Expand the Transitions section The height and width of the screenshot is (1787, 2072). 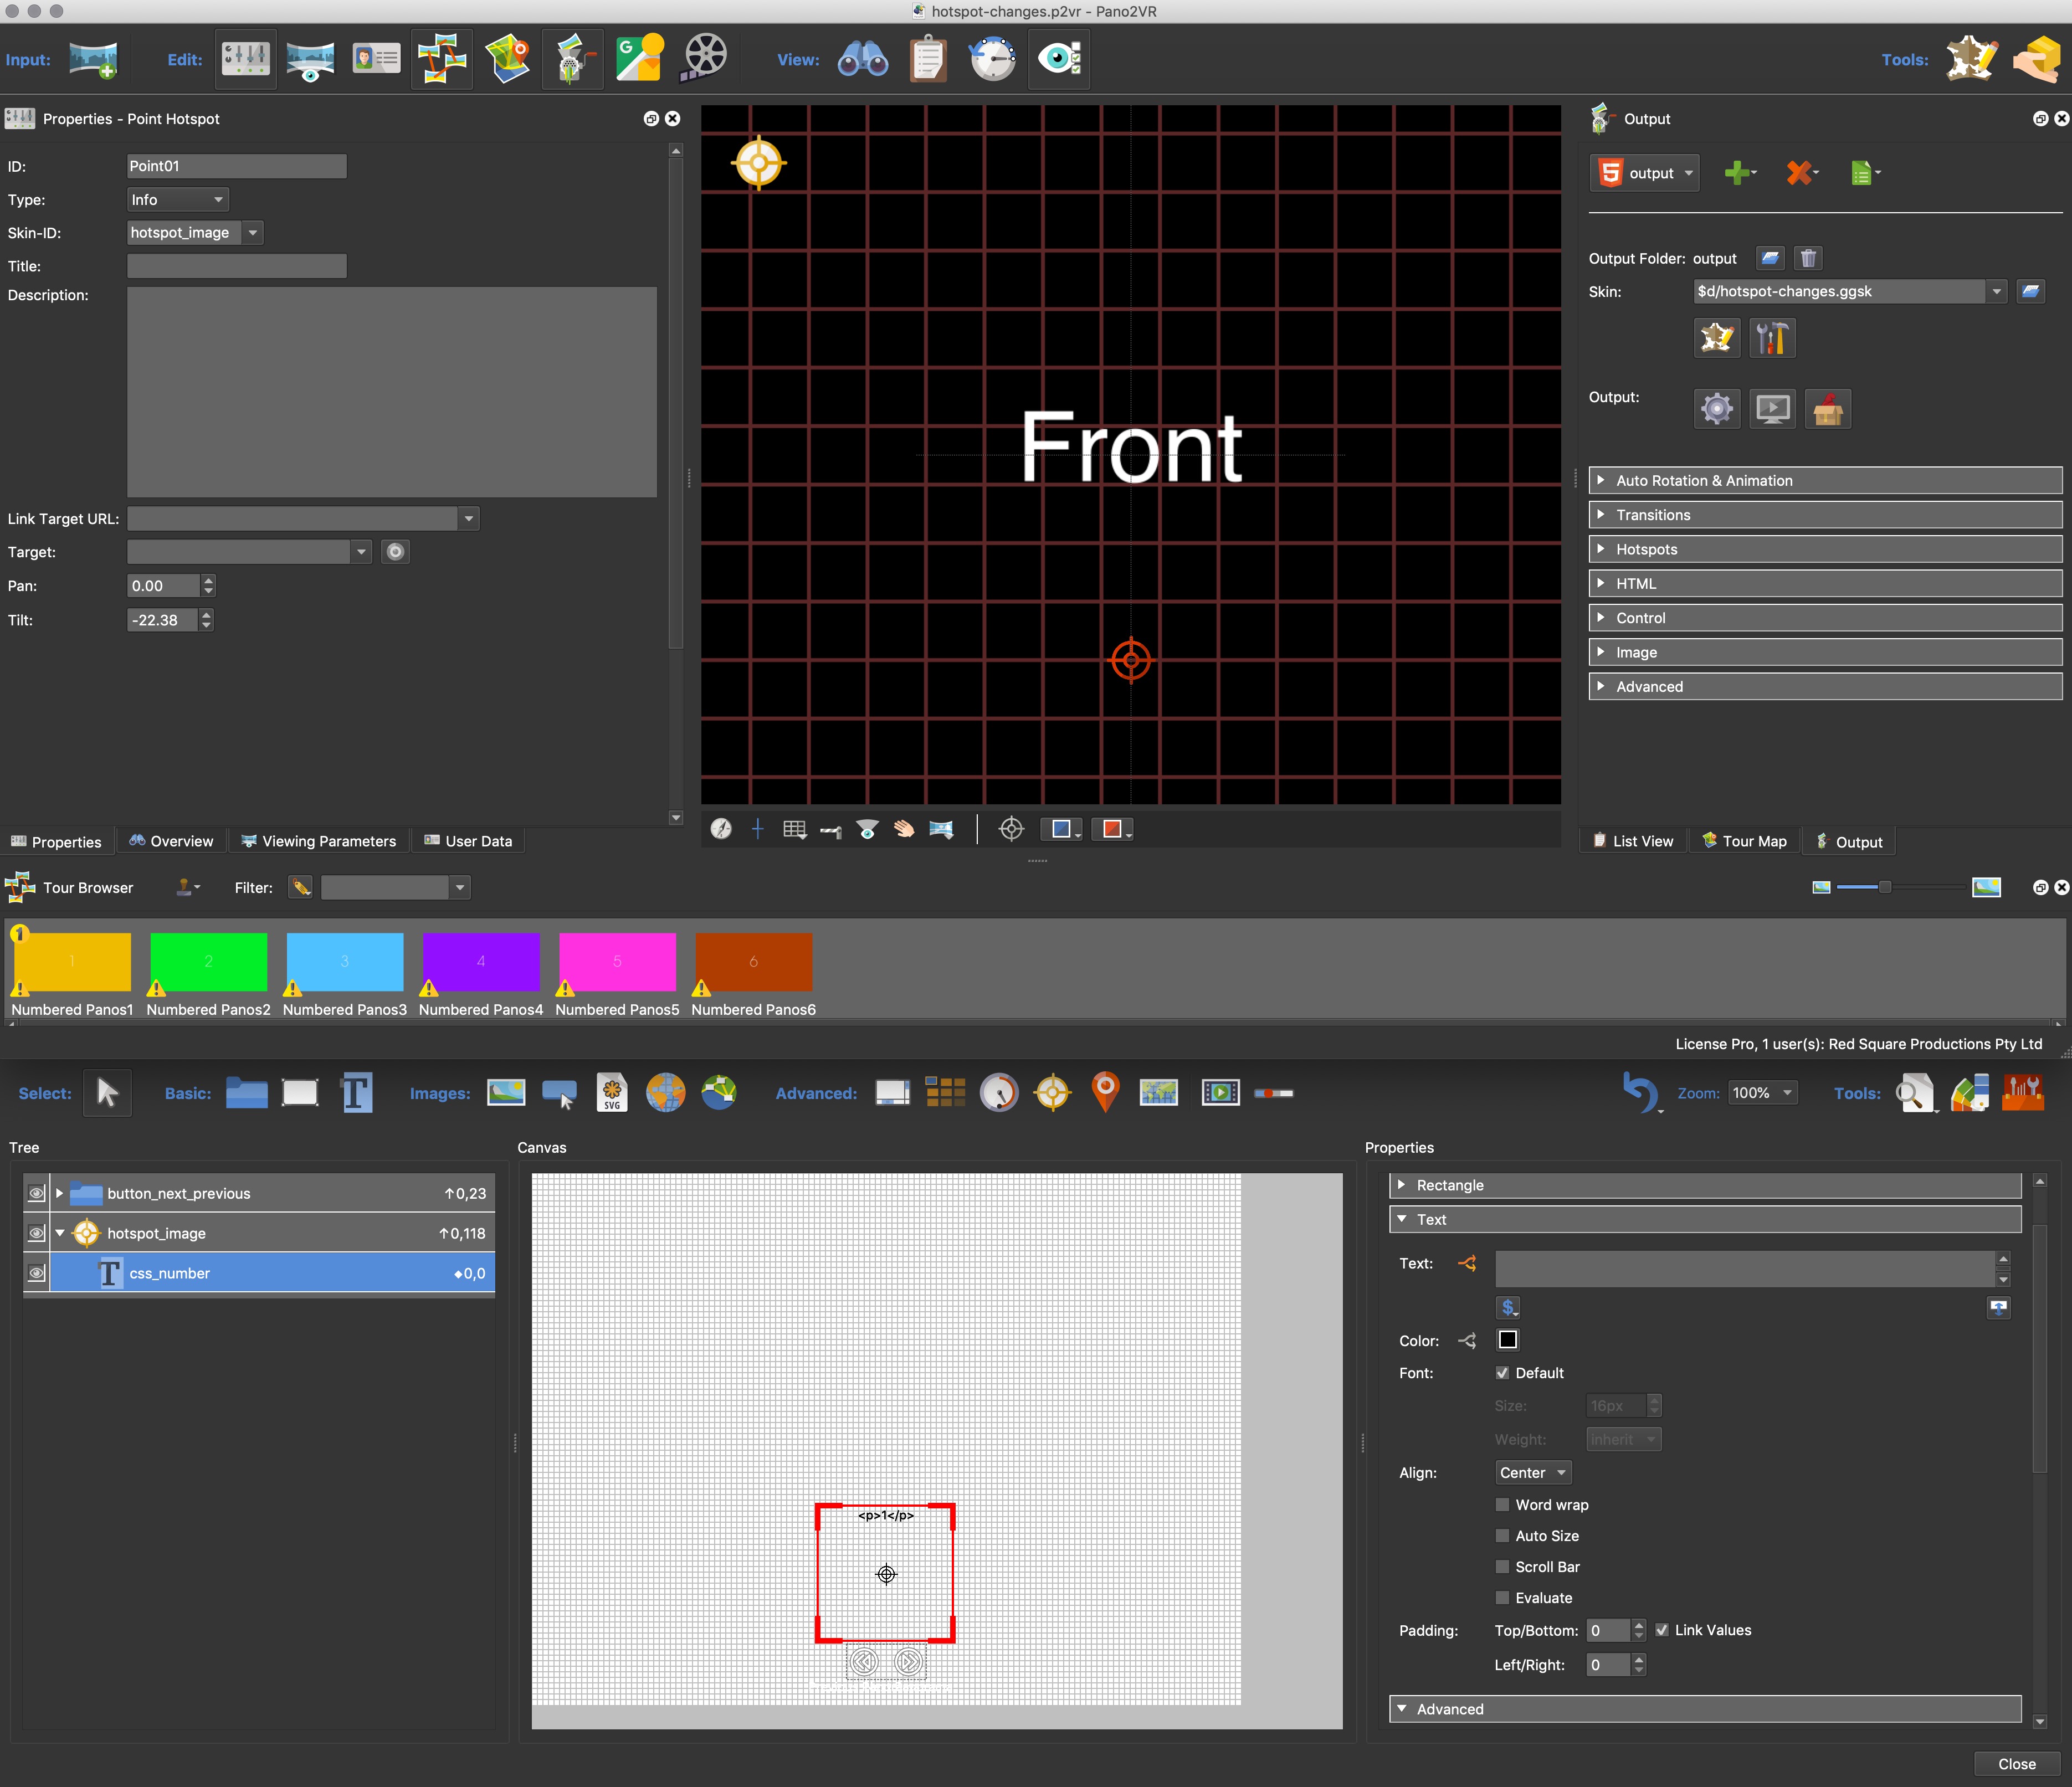pyautogui.click(x=1825, y=515)
